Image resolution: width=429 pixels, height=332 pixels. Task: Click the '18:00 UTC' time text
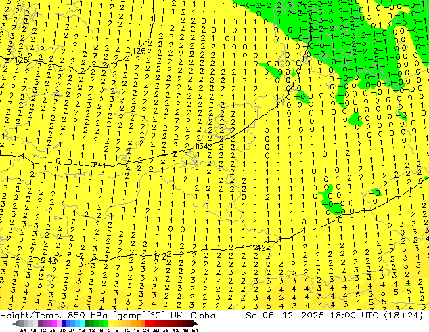click(355, 316)
